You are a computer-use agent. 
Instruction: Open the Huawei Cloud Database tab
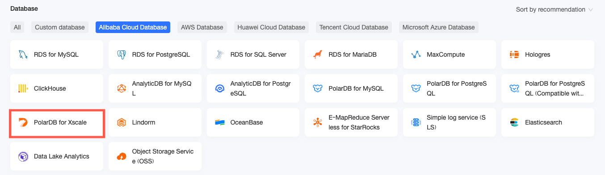point(271,27)
